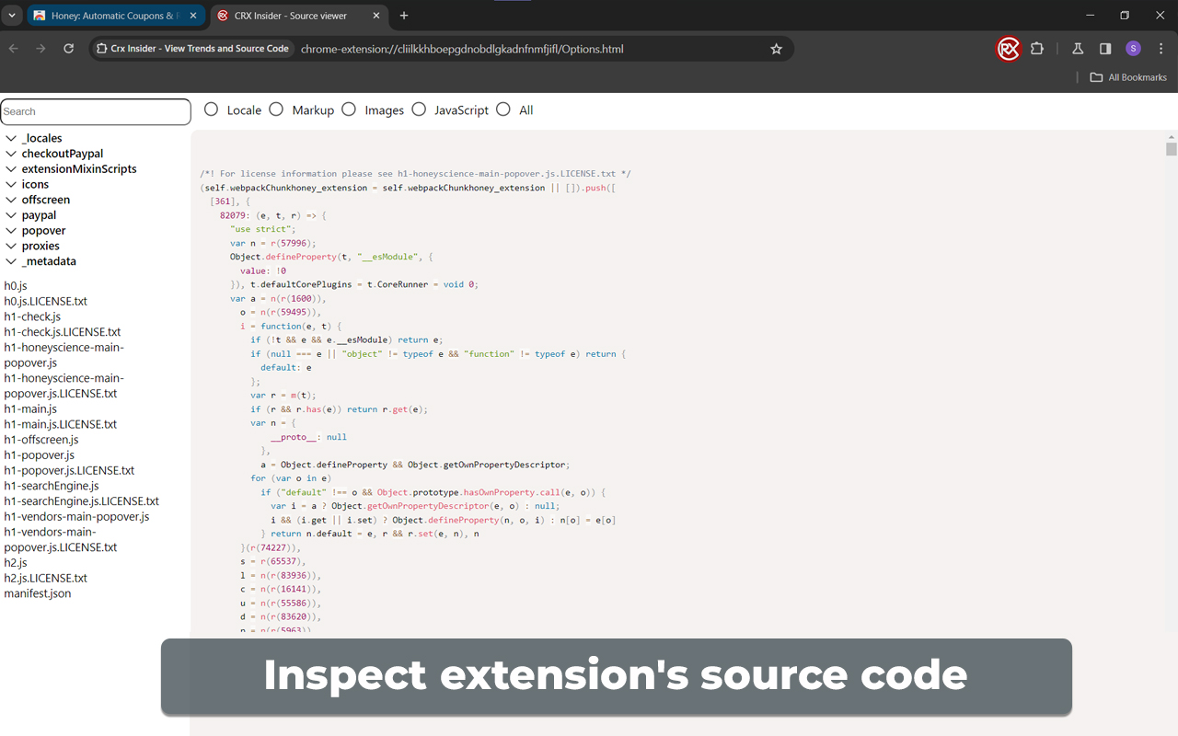Viewport: 1178px width, 736px height.
Task: Open the All Bookmarks folder
Action: point(1128,77)
